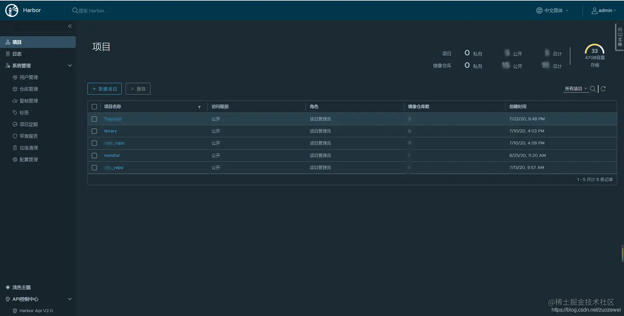Click 公开 access level in monitor row
624x316 pixels.
216,156
